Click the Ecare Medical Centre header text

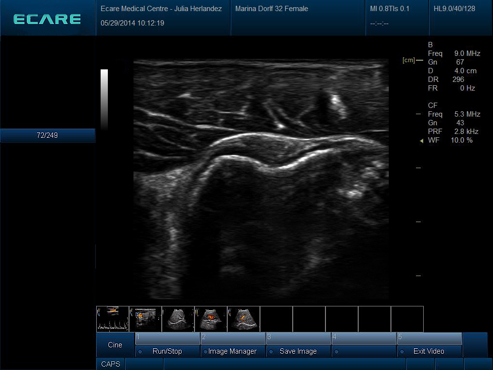[161, 9]
